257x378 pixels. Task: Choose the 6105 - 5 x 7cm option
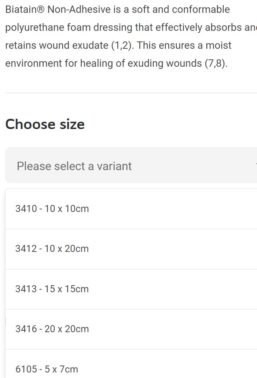coord(47,369)
